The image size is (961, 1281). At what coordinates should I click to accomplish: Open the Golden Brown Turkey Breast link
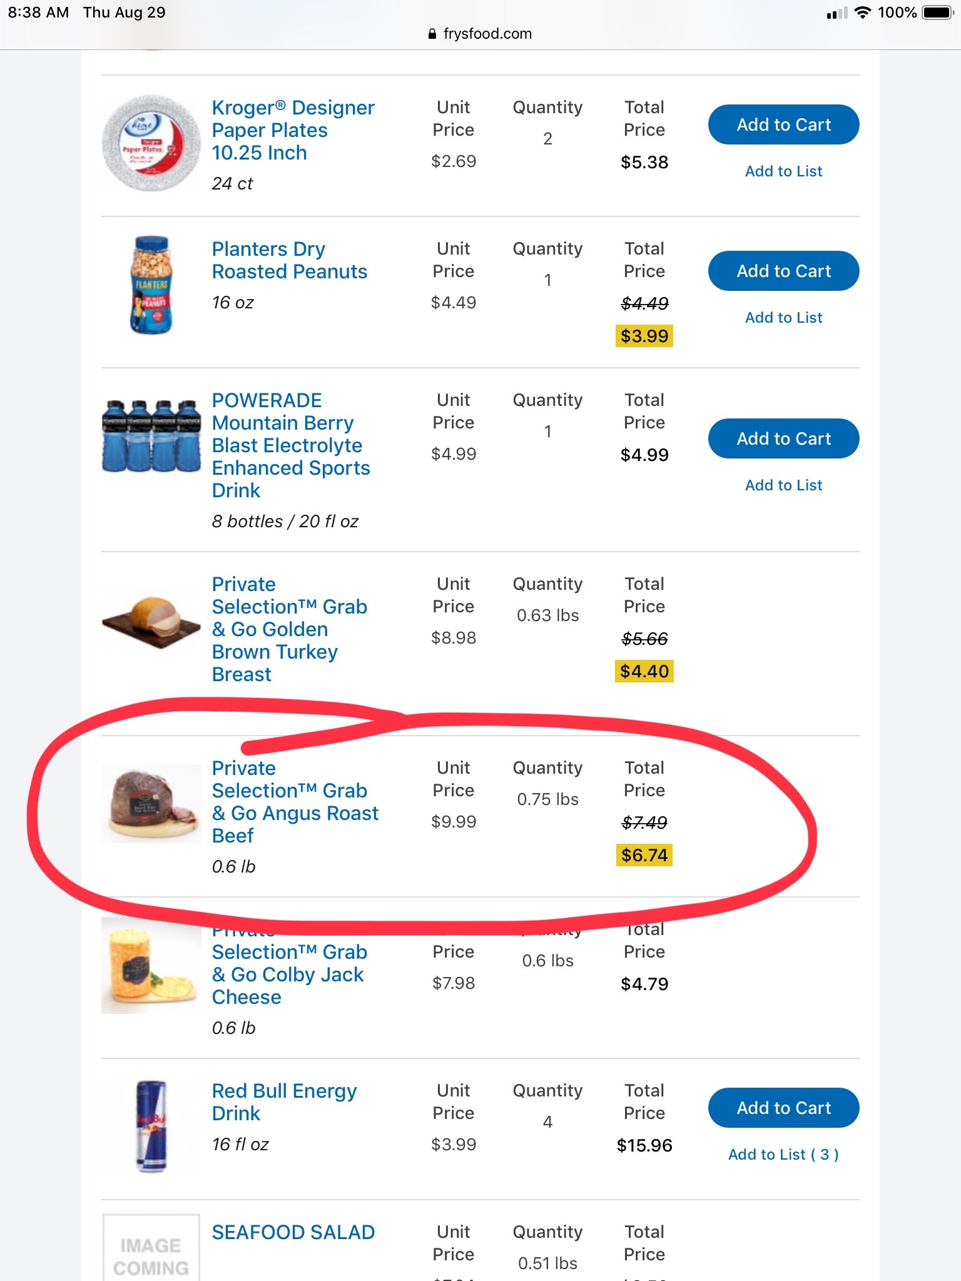tap(289, 629)
